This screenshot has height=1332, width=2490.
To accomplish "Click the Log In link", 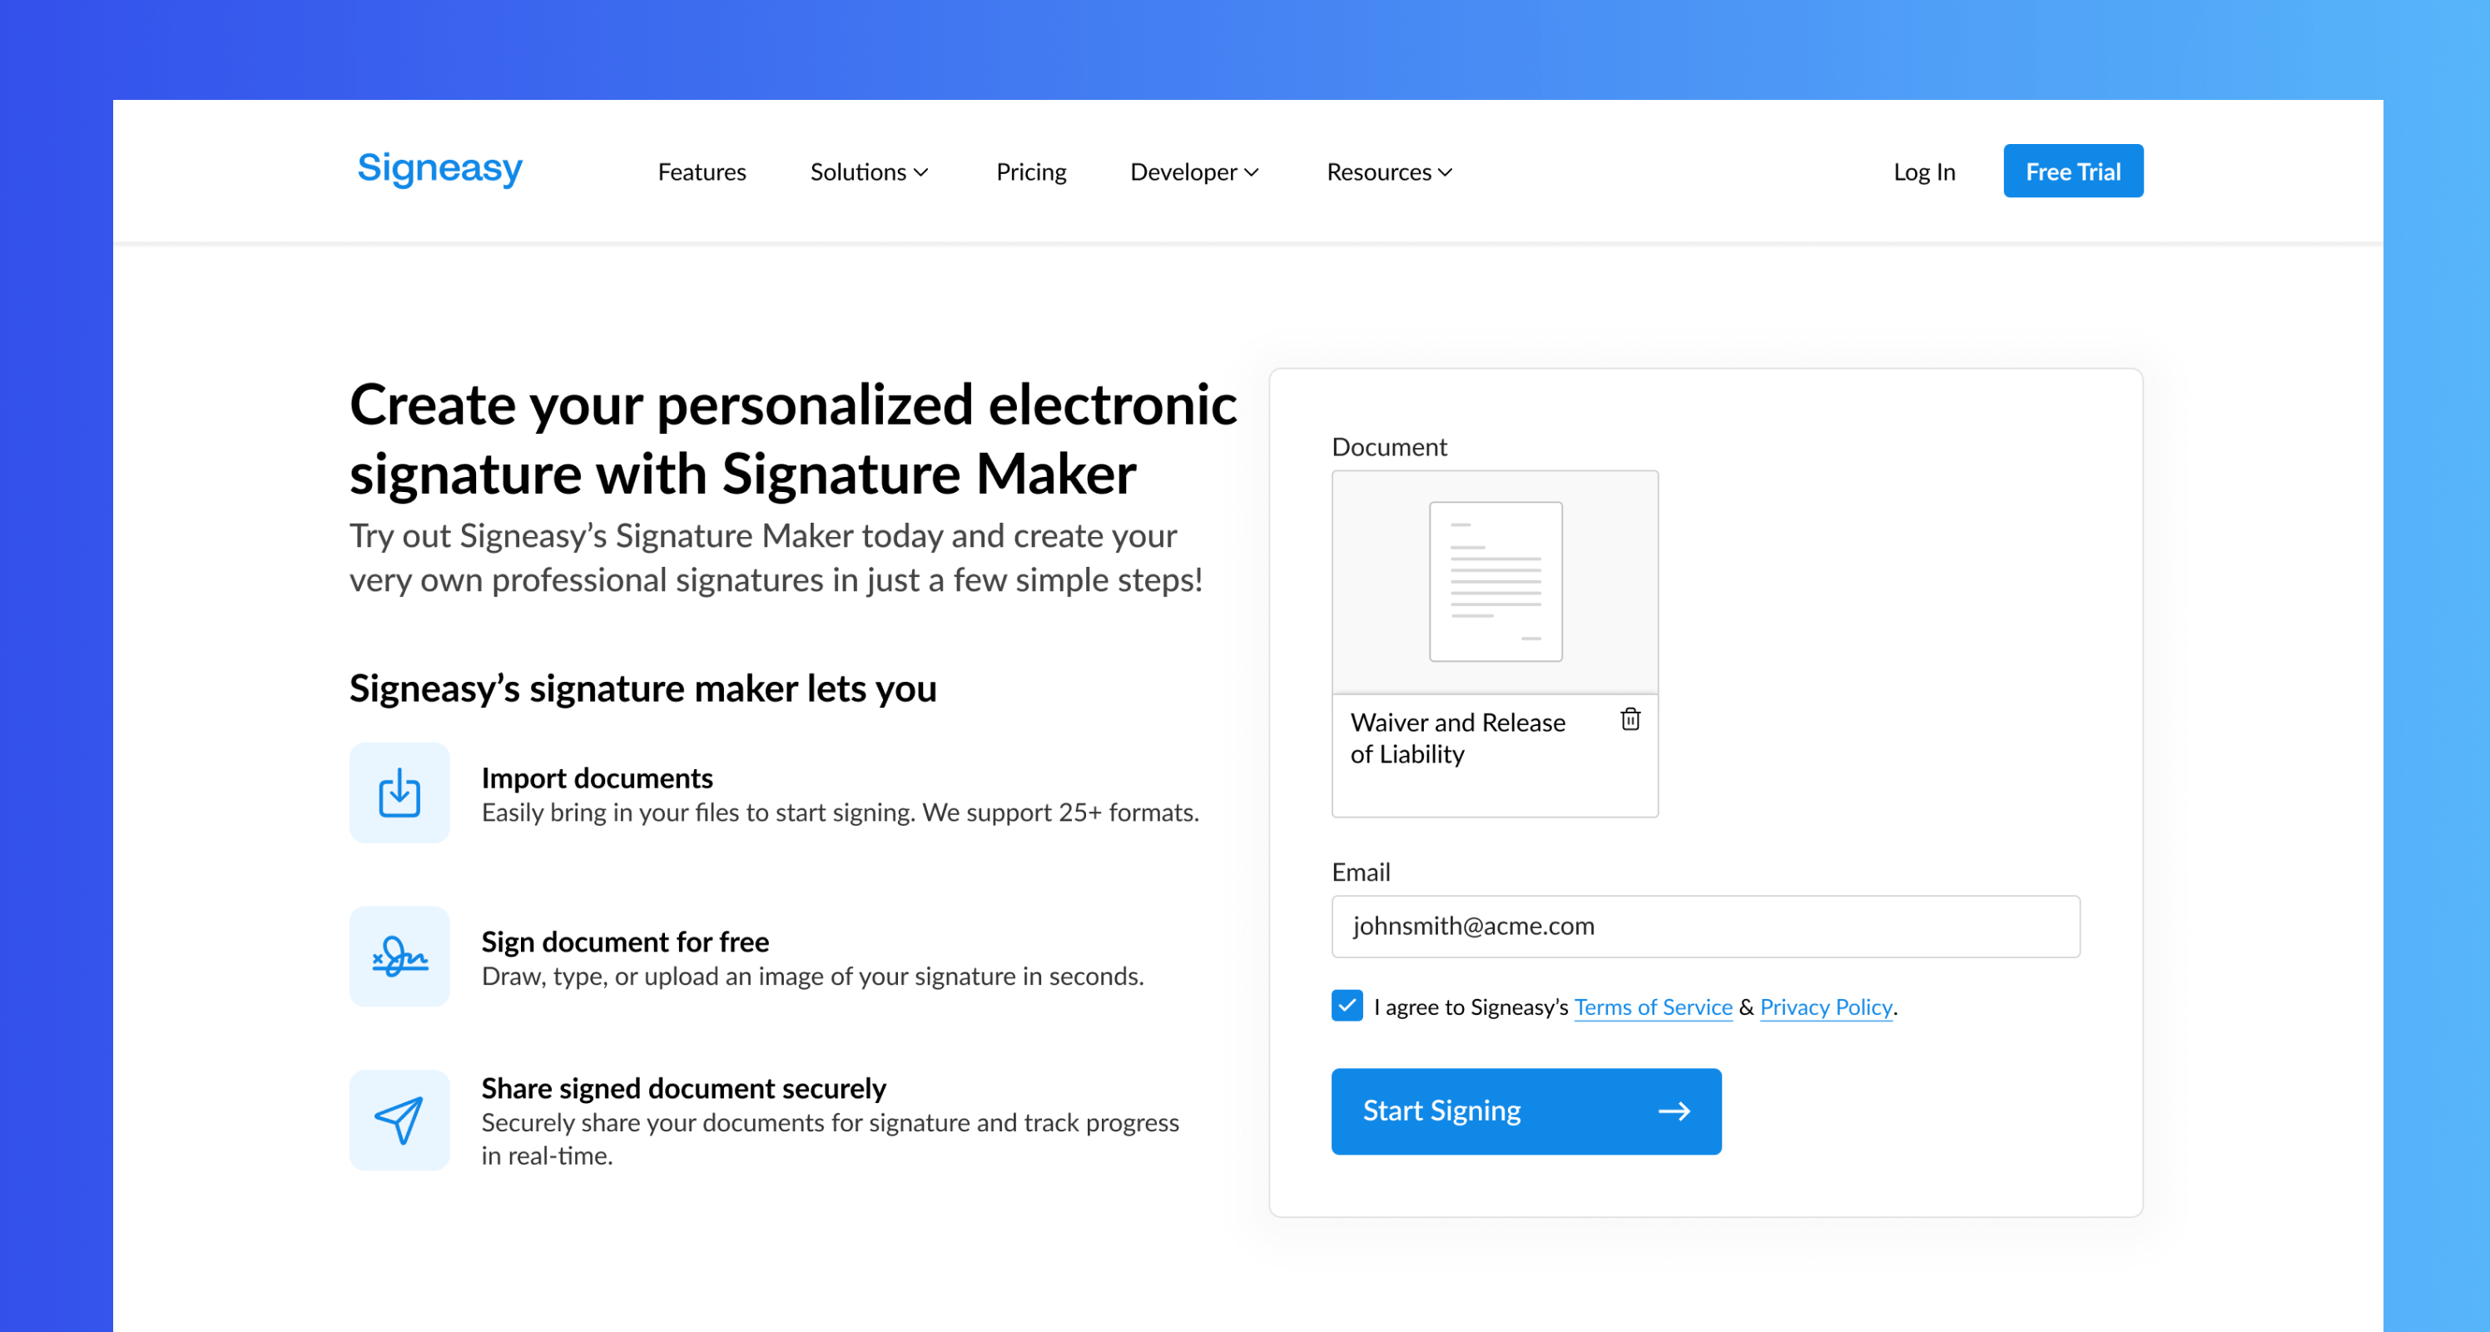I will (x=1925, y=172).
